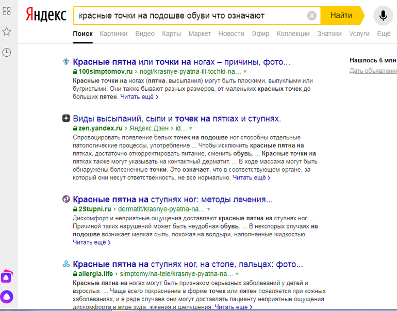Open bookmarks star icon in sidebar

pos(7,32)
